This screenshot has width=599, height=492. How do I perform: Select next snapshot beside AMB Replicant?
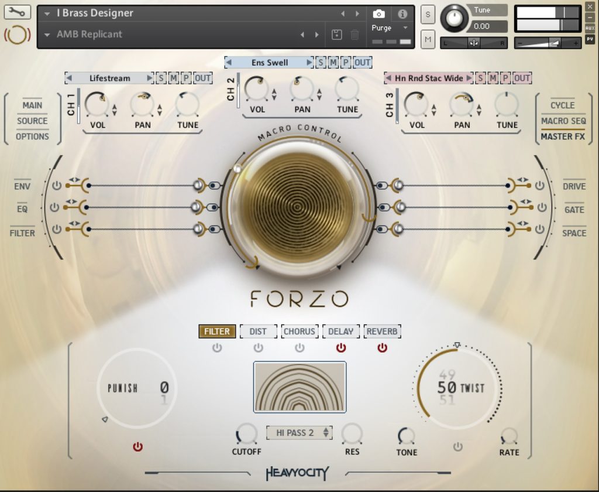tap(316, 35)
